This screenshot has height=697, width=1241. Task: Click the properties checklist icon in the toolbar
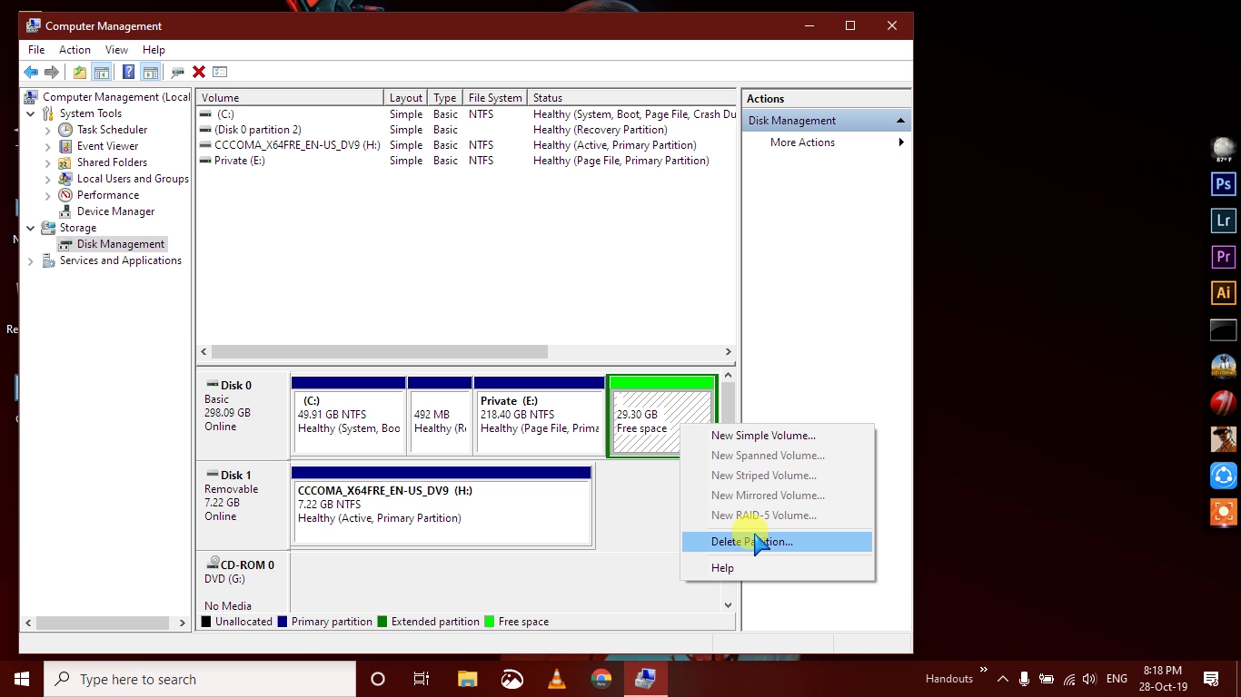[x=220, y=72]
